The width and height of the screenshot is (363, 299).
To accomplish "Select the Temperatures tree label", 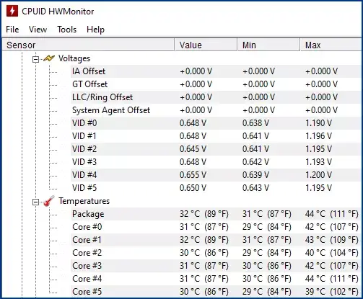I will click(84, 201).
